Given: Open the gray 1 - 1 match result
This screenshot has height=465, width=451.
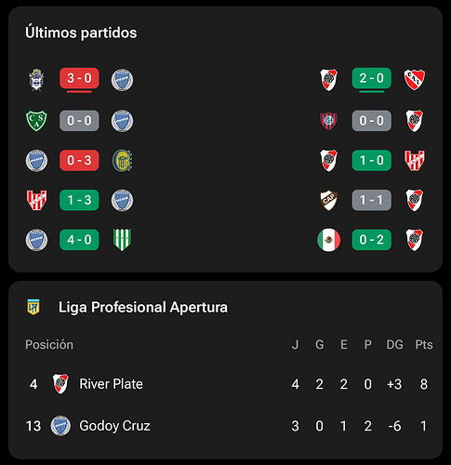Looking at the screenshot, I should click(371, 200).
